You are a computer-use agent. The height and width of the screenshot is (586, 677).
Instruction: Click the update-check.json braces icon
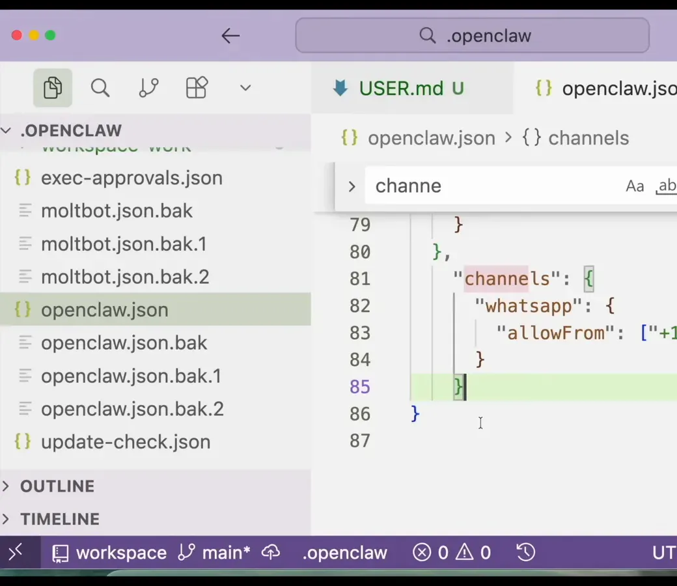(23, 441)
